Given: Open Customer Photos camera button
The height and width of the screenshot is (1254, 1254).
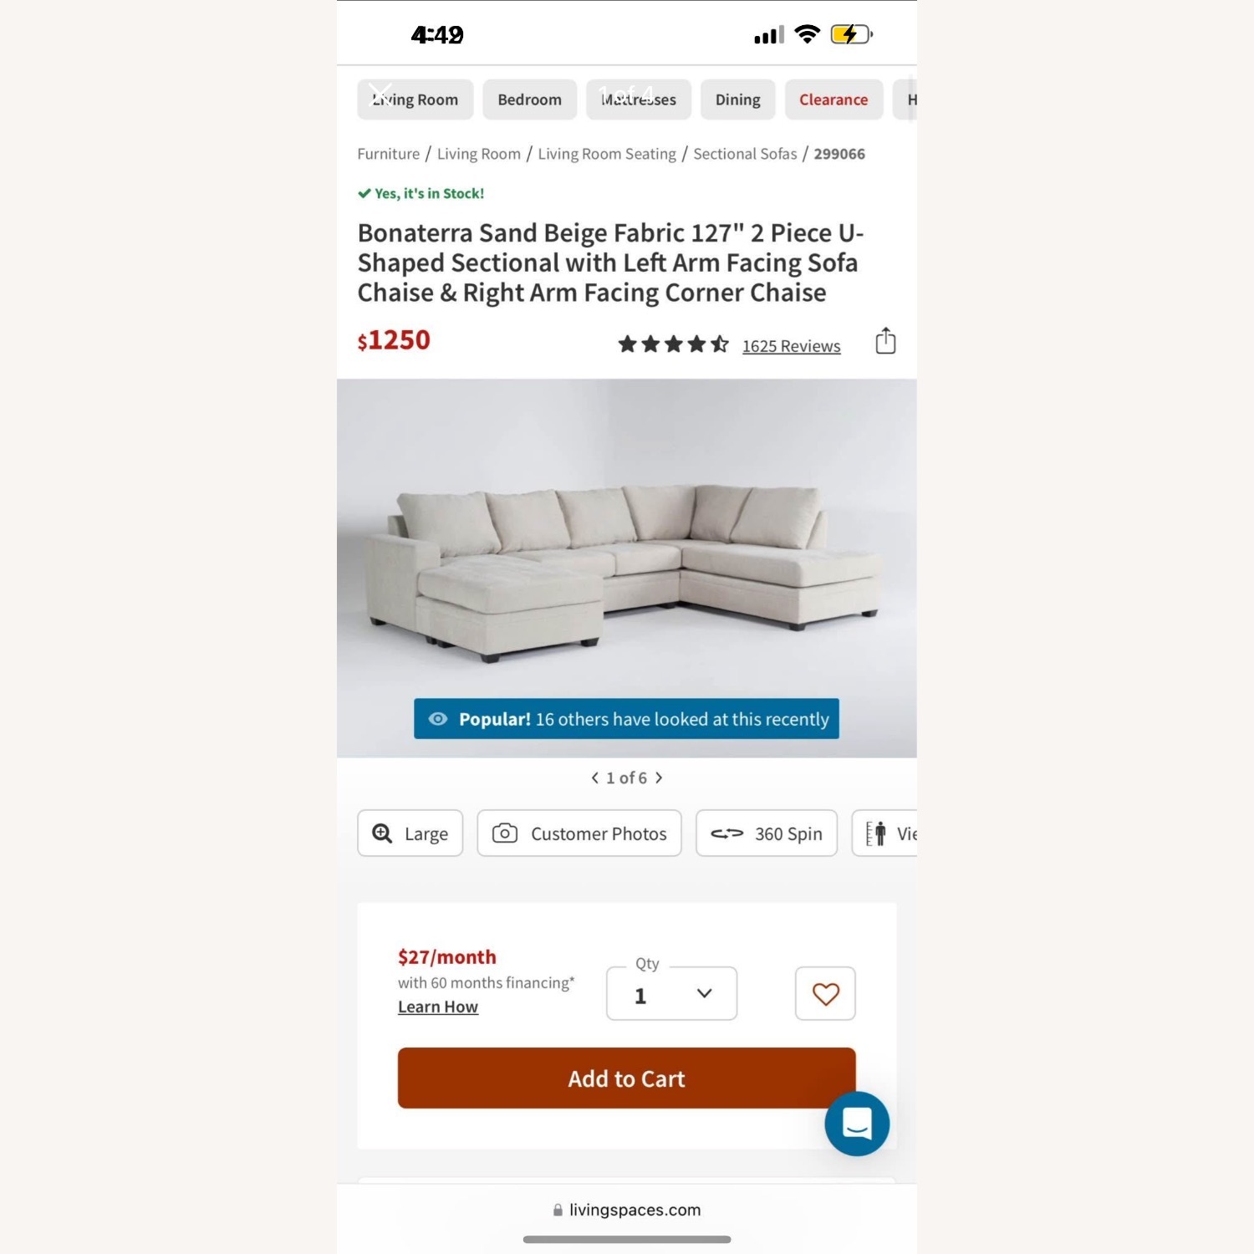Looking at the screenshot, I should click(579, 833).
